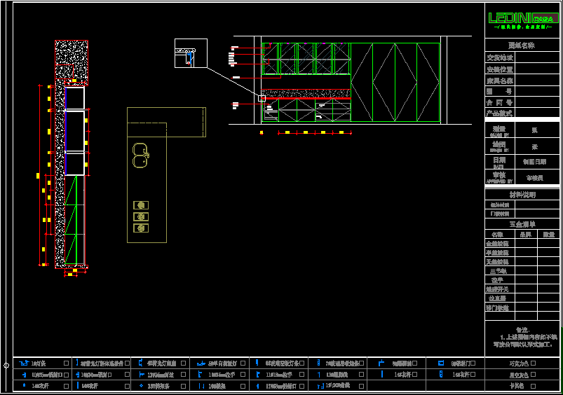Click the top stove burner symbol on the countertop
The height and width of the screenshot is (395, 563).
click(142, 205)
